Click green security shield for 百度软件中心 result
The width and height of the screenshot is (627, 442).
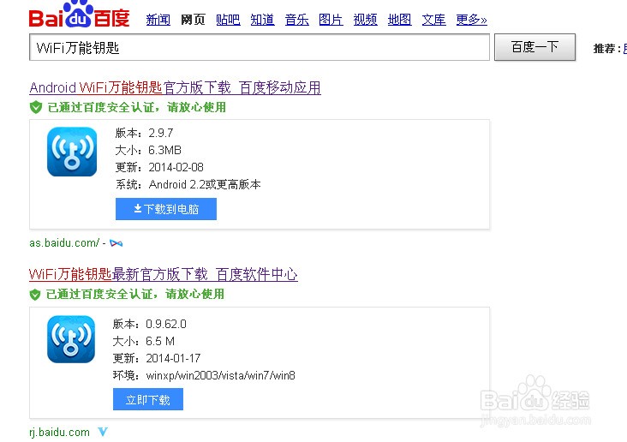coord(35,295)
